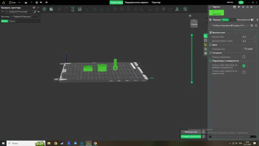Expand the Hyper PLA filament dropdown

point(216,13)
